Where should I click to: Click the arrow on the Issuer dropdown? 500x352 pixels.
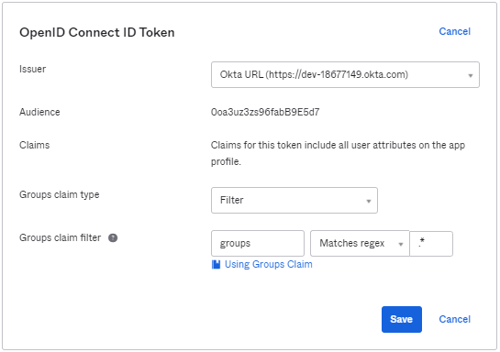coord(470,75)
